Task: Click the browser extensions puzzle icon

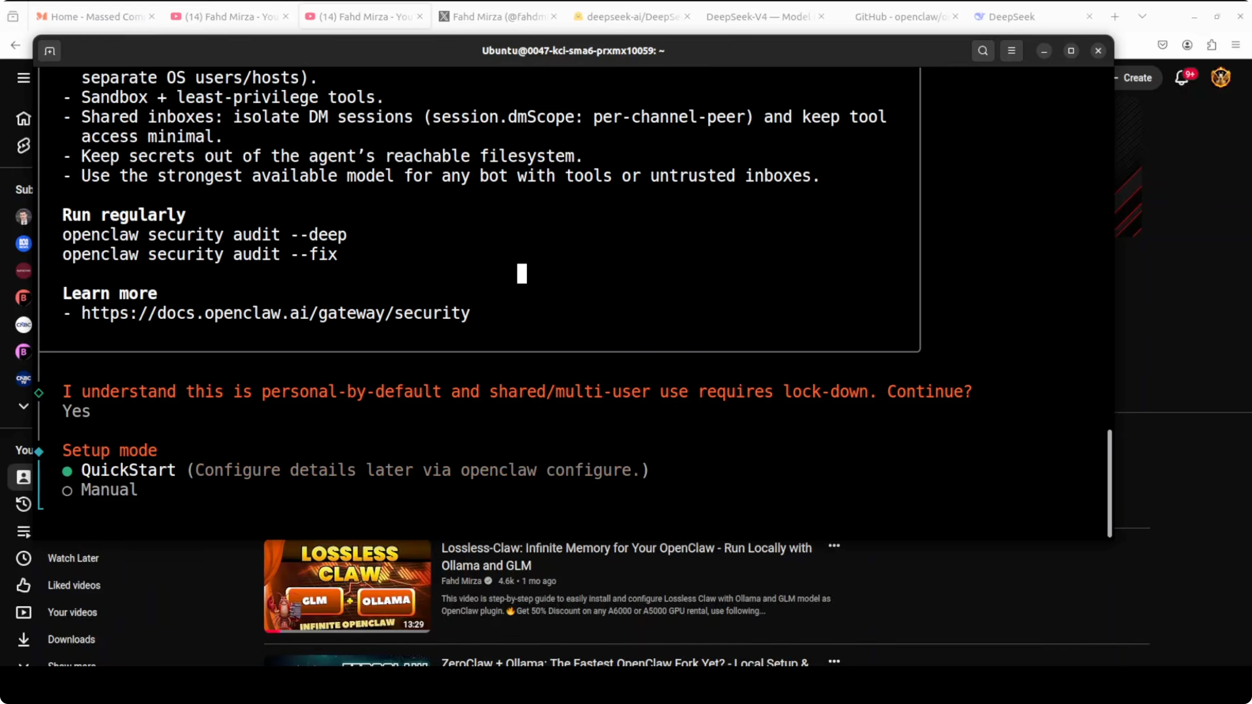Action: (x=1212, y=45)
